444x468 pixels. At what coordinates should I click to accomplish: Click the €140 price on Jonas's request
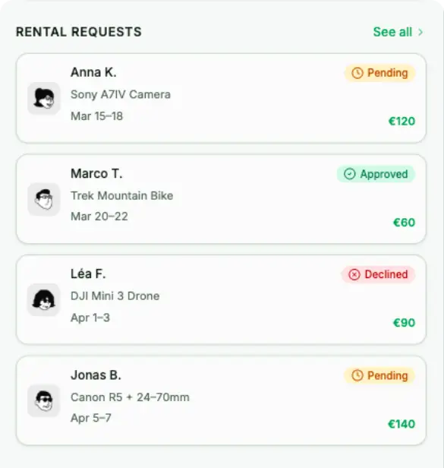(401, 424)
